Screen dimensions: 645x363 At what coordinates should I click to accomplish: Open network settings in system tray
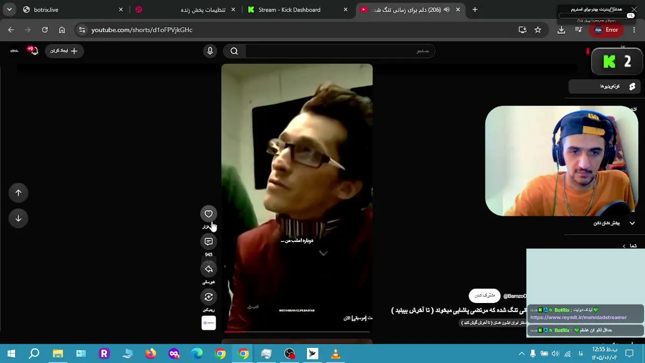click(568, 354)
